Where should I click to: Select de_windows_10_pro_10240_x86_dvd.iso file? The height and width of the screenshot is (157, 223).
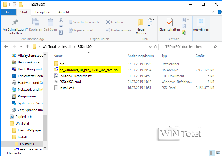click(134, 70)
